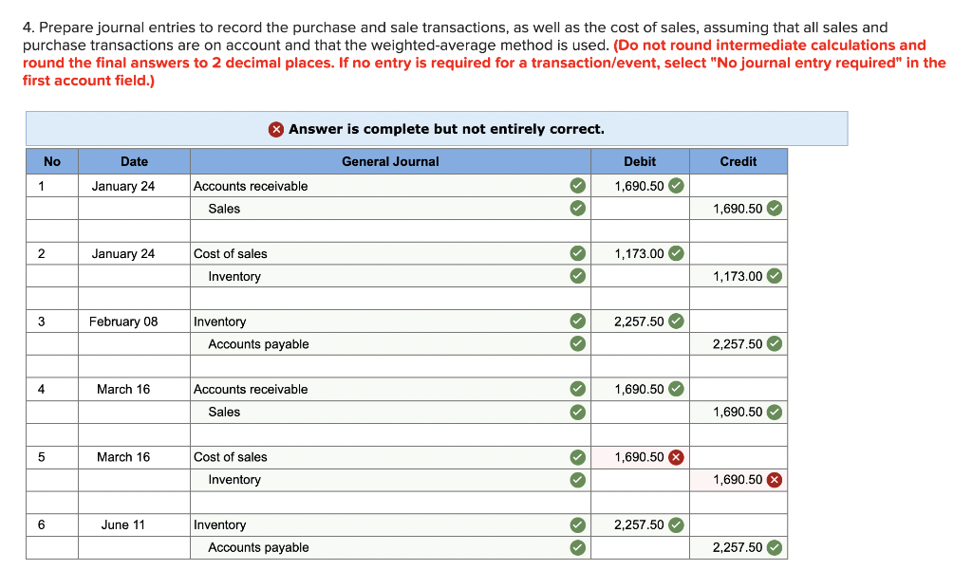The height and width of the screenshot is (588, 972).
Task: Click the 'Credit' column header
Action: (738, 161)
